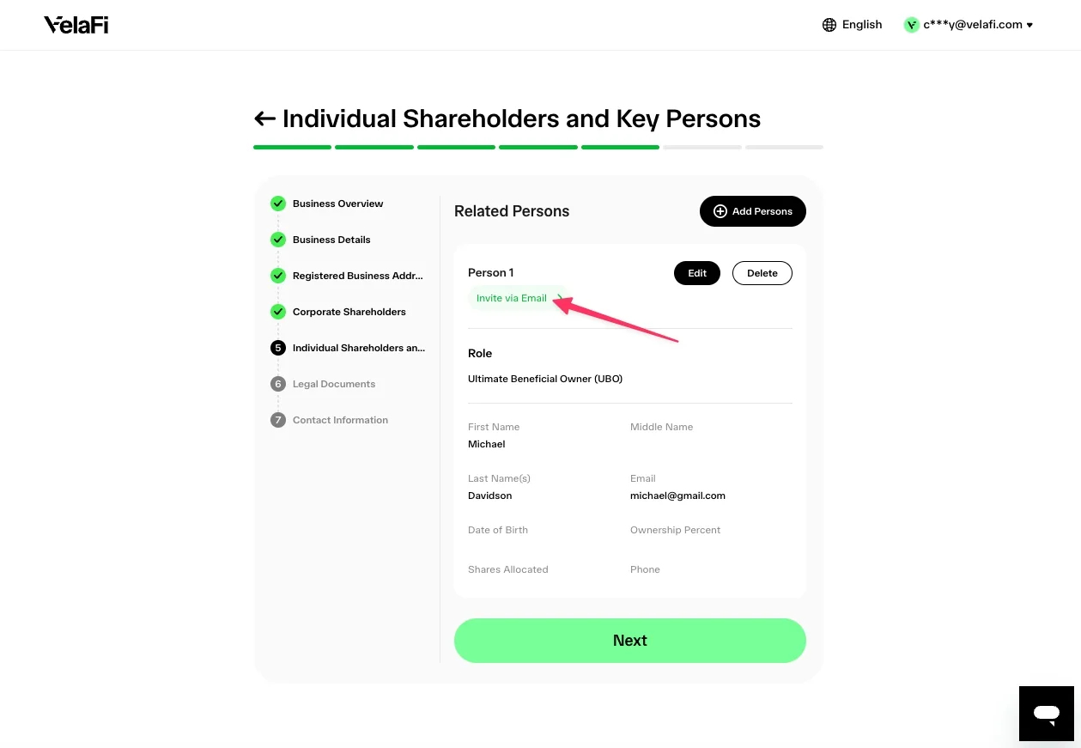Go to Business Details step
Screen dimensions: 1081x748
331,240
